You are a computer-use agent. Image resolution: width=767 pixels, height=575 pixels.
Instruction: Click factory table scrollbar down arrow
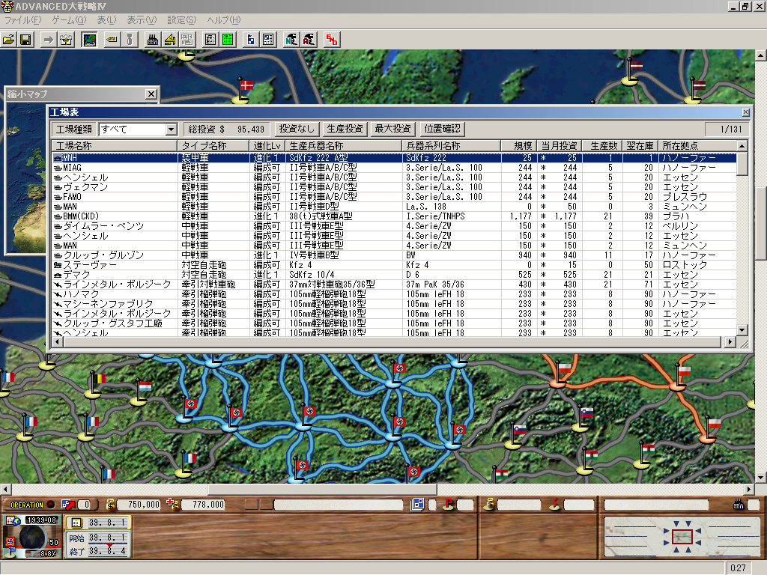[x=742, y=329]
